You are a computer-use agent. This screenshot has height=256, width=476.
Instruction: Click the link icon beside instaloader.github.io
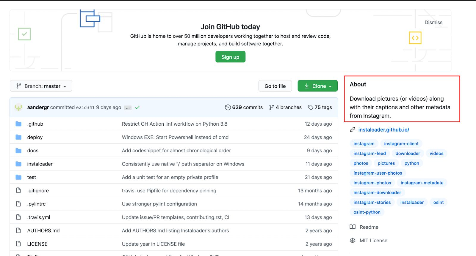[x=353, y=130]
